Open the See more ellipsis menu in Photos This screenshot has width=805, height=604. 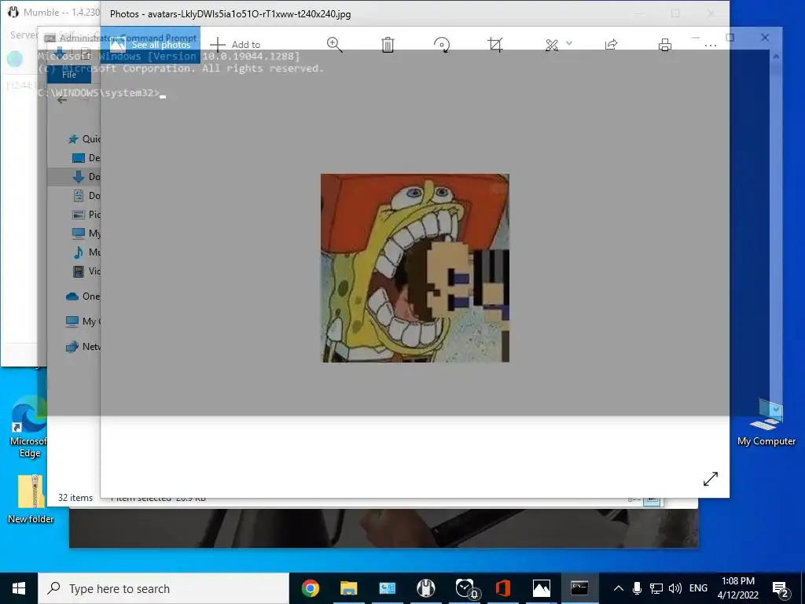[x=710, y=45]
